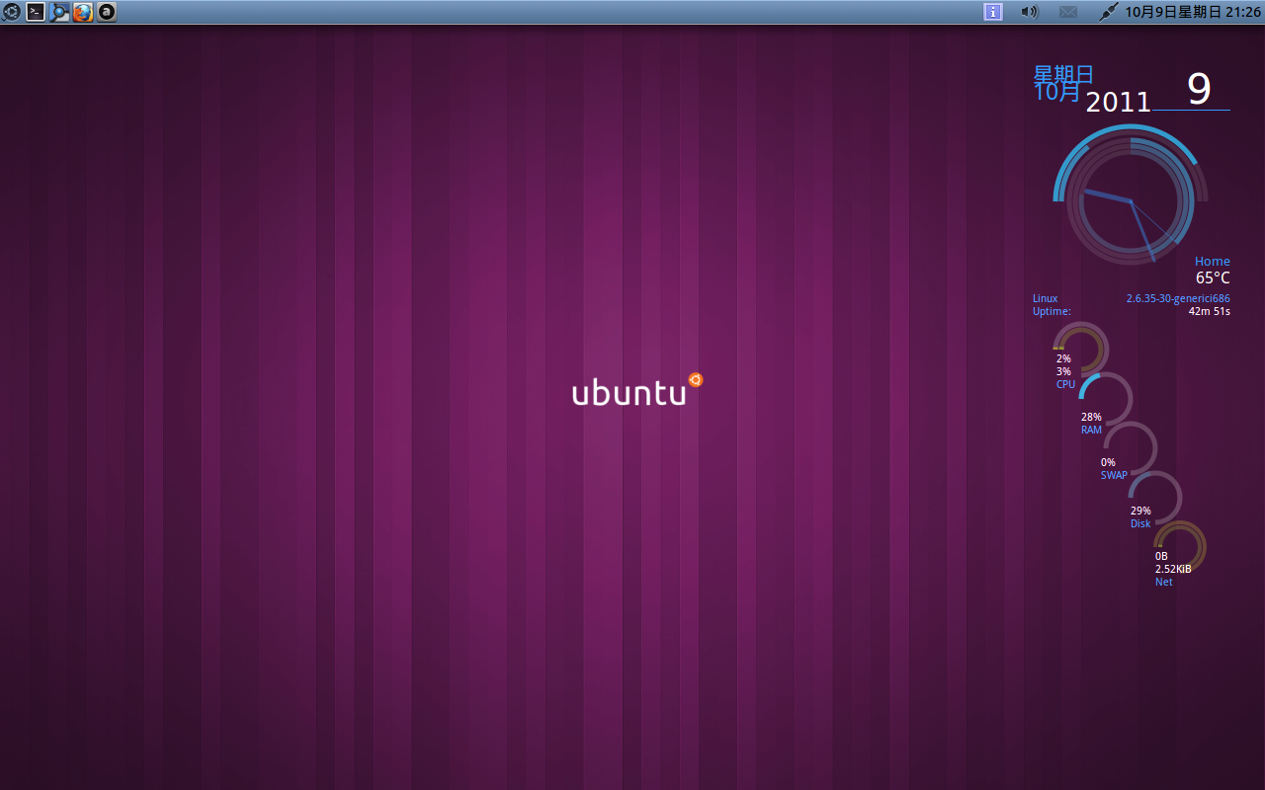Click the Home label
The height and width of the screenshot is (790, 1265).
click(x=1213, y=262)
